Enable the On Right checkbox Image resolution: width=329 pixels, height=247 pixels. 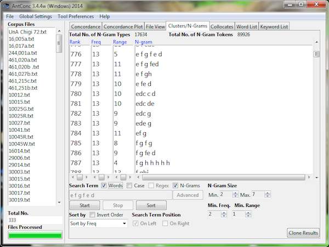click(x=165, y=223)
